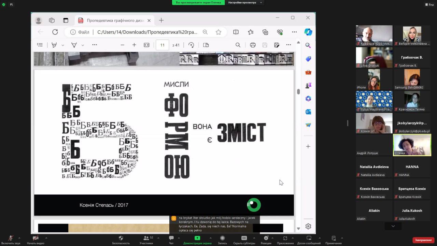Open Copilot in Edge sidebar
This screenshot has height=246, width=437.
(308, 32)
